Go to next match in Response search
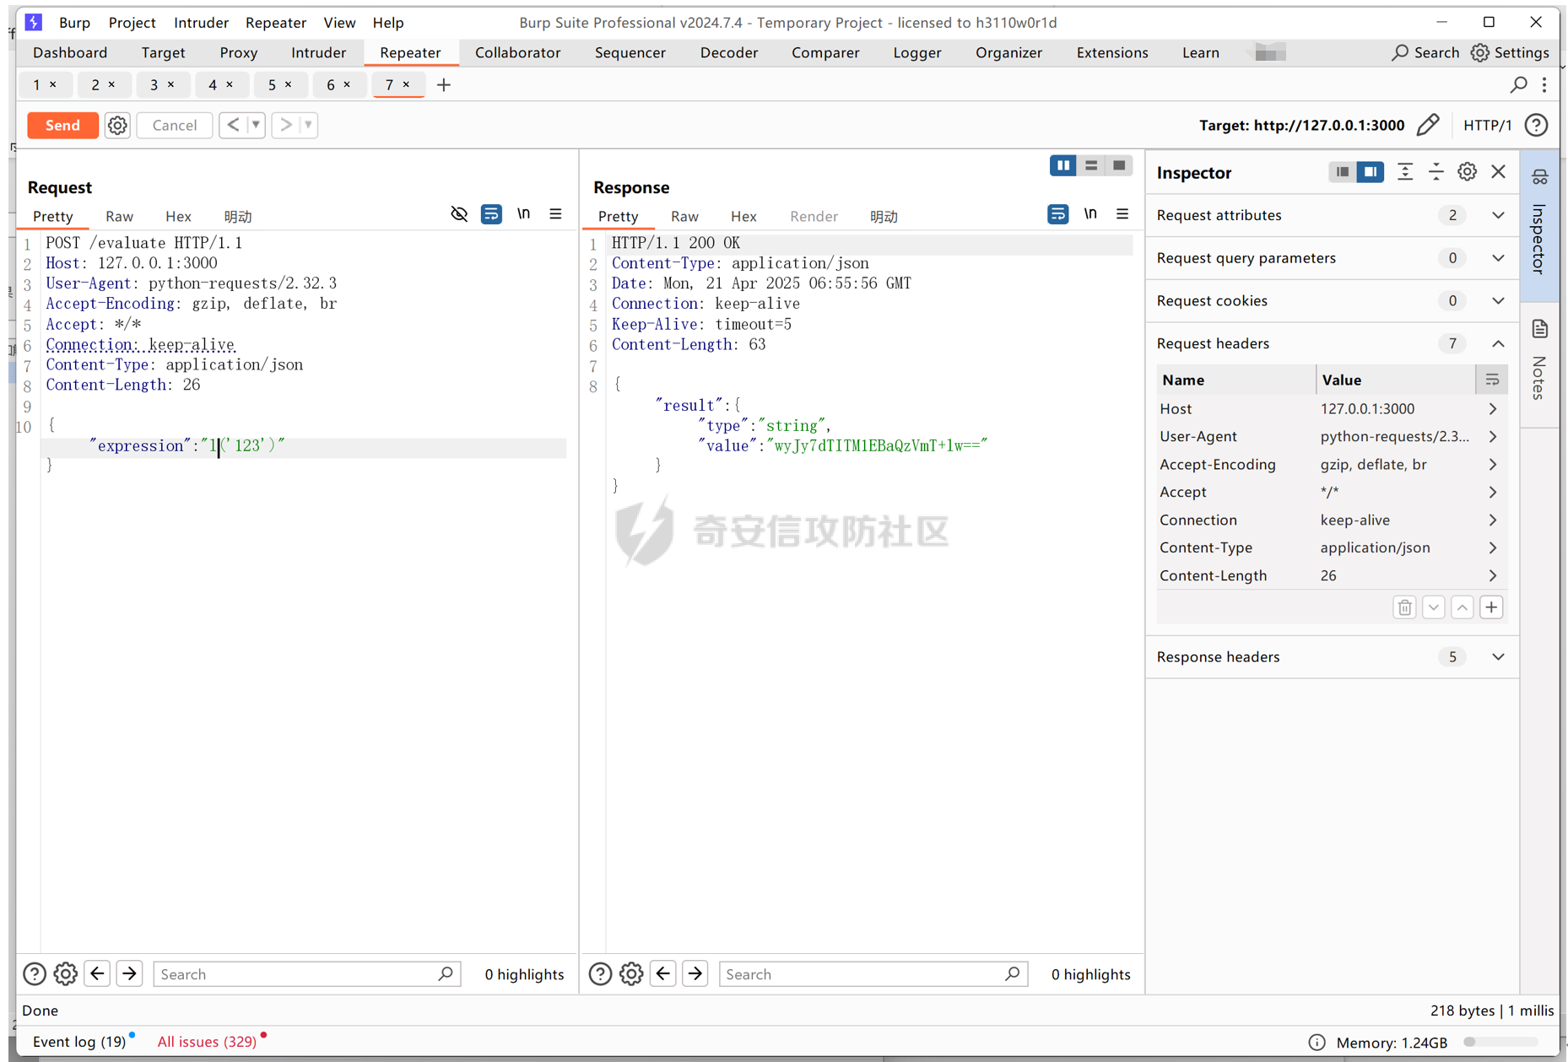 tap(695, 974)
